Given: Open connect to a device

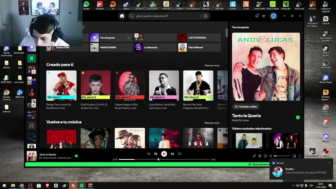Looking at the screenshot, I should pos(265,156).
